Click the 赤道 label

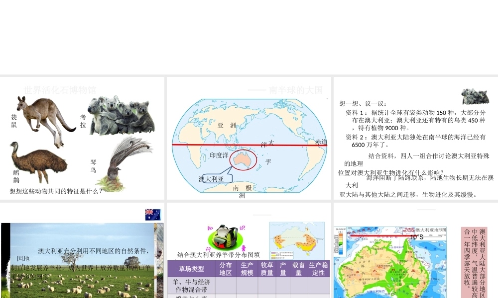coord(321,142)
